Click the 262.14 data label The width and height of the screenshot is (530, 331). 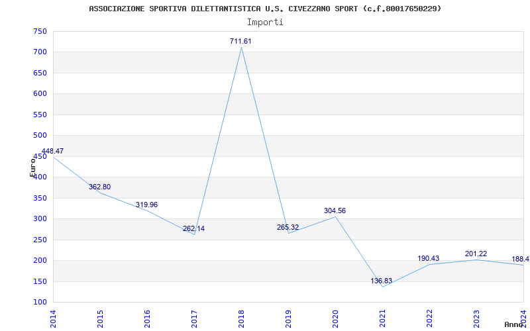point(193,228)
